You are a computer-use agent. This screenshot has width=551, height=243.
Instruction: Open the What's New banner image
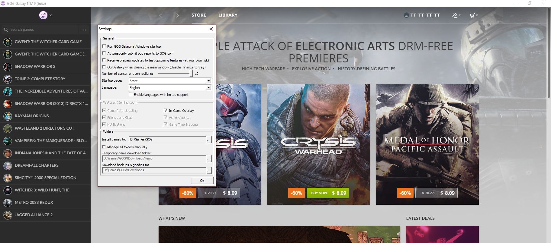tap(279, 235)
